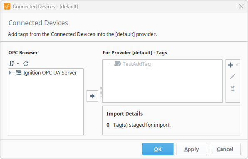
Task: Click the 'Import Details' heading
Action: point(124,114)
